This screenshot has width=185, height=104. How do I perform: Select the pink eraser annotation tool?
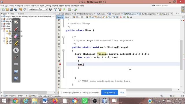pos(16,36)
